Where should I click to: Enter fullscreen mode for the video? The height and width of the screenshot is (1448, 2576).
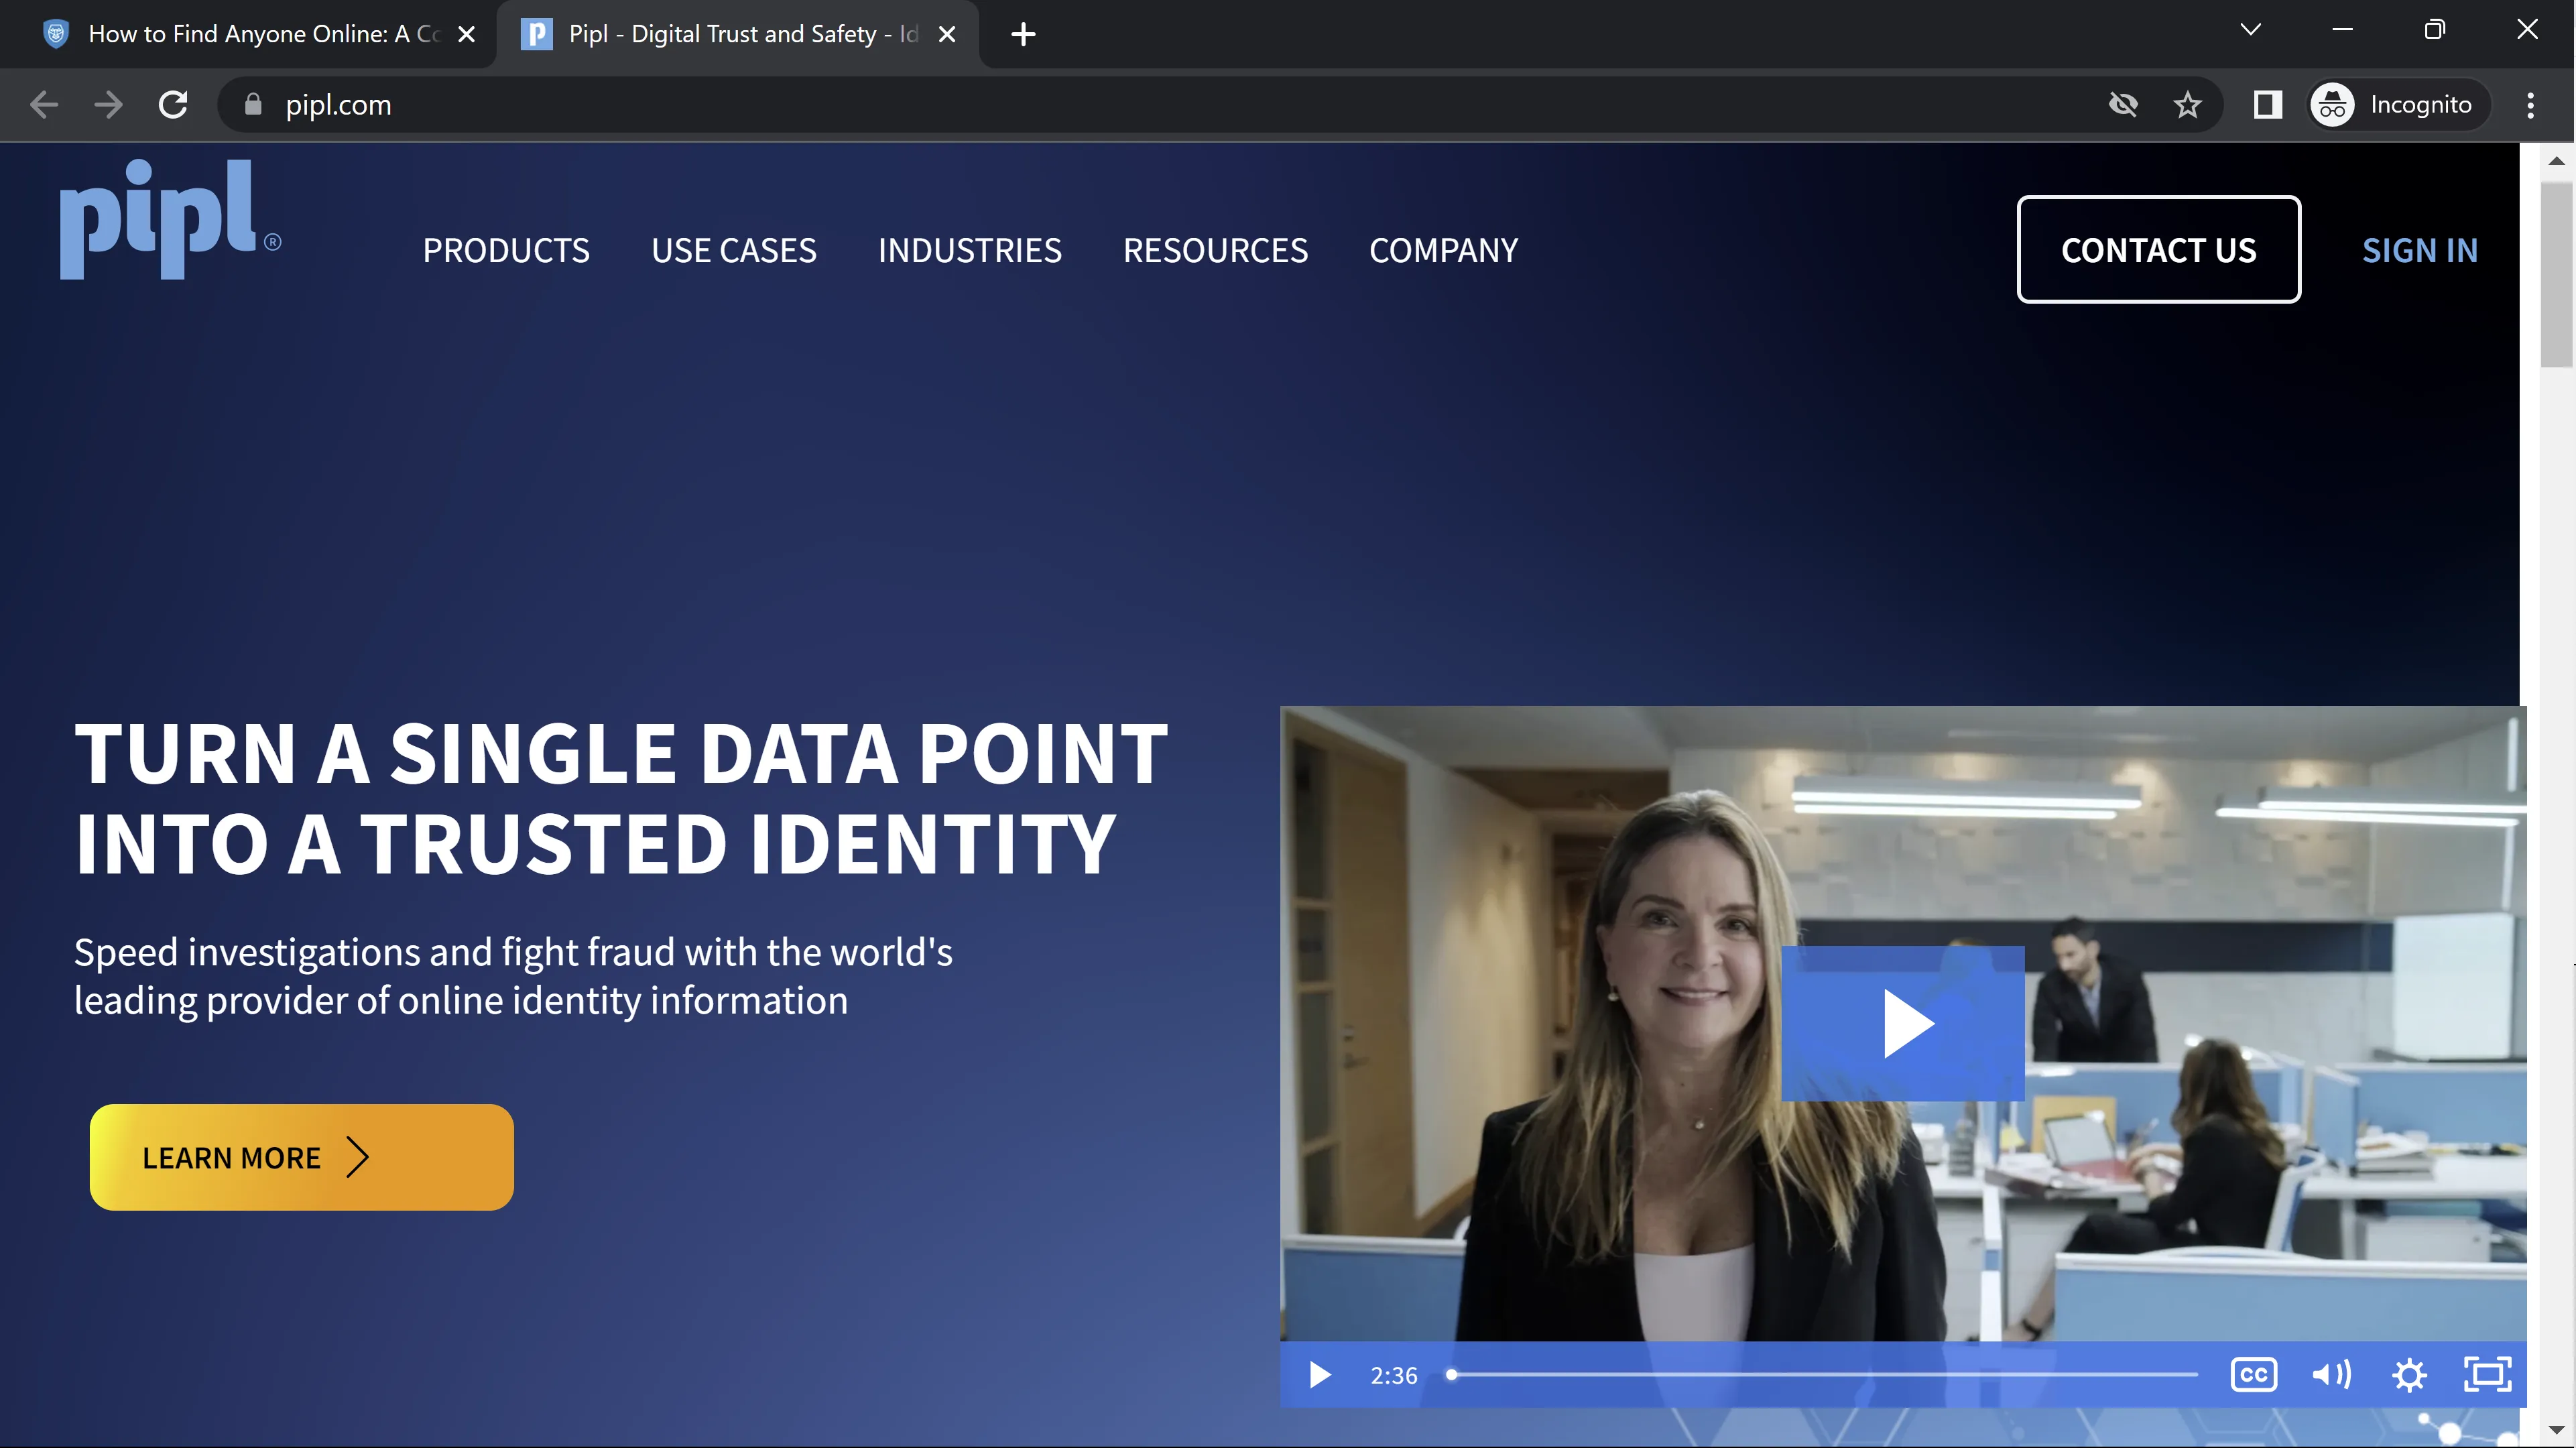pos(2487,1374)
